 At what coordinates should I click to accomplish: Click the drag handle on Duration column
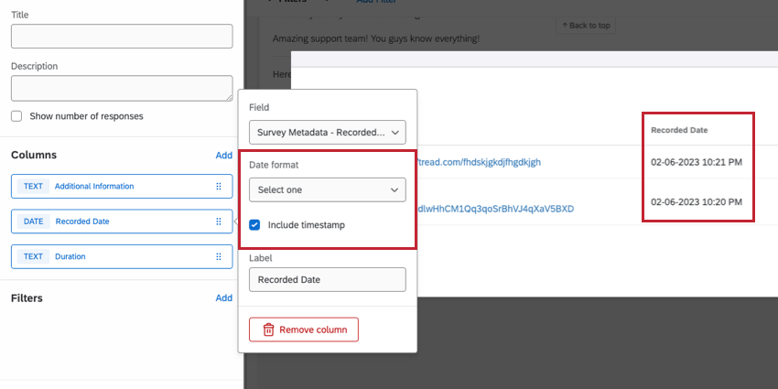(219, 256)
